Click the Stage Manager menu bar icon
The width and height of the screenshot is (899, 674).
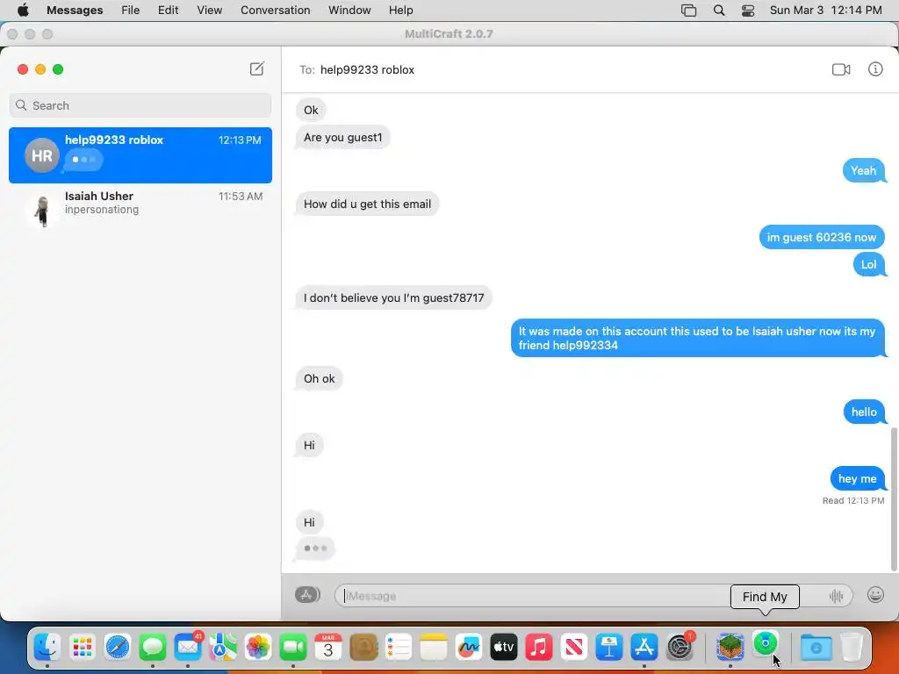tap(688, 11)
